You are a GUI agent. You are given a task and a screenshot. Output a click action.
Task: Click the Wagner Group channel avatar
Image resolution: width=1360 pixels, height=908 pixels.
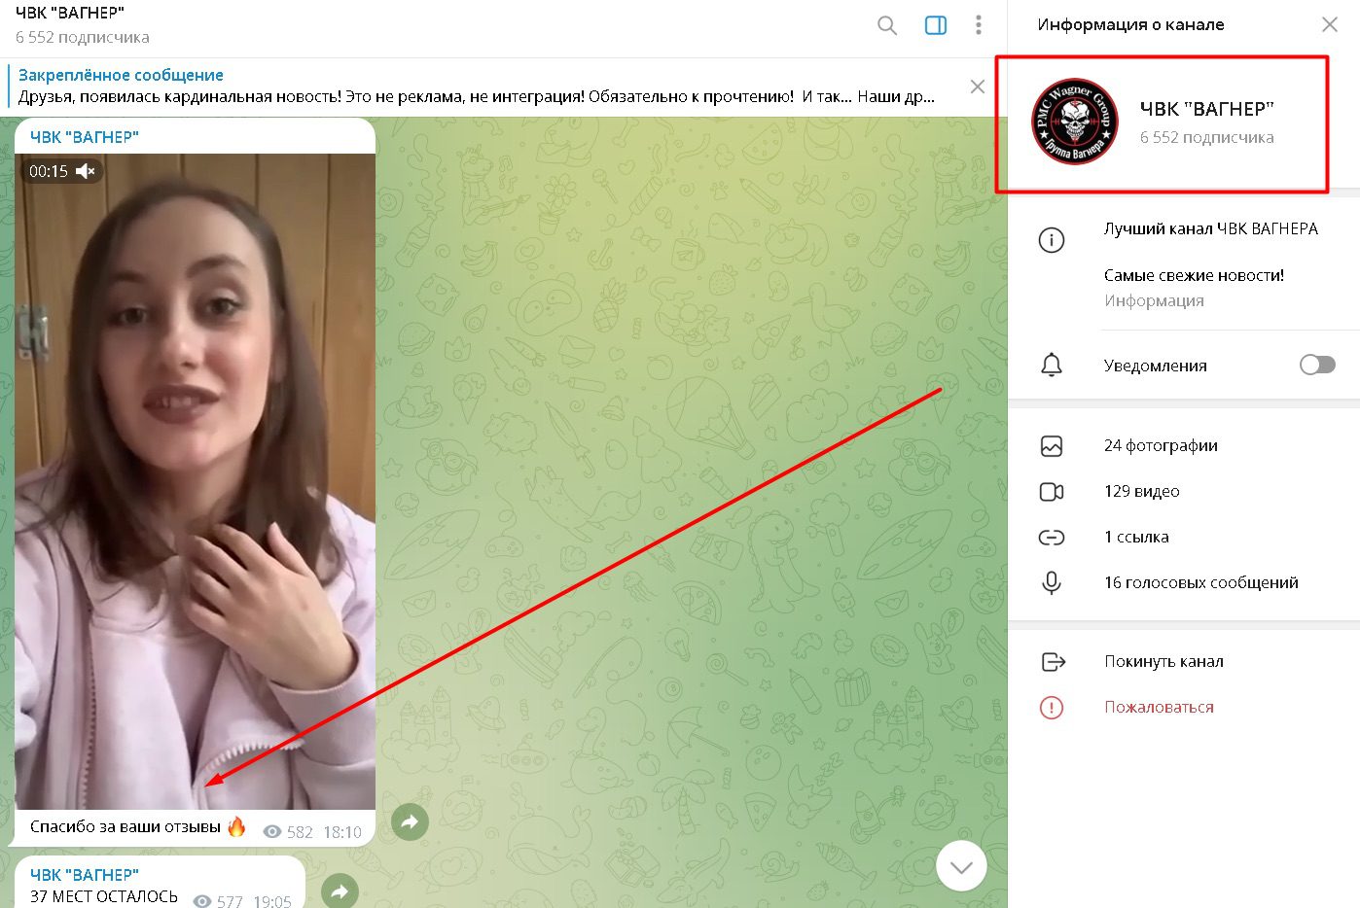[x=1074, y=122]
